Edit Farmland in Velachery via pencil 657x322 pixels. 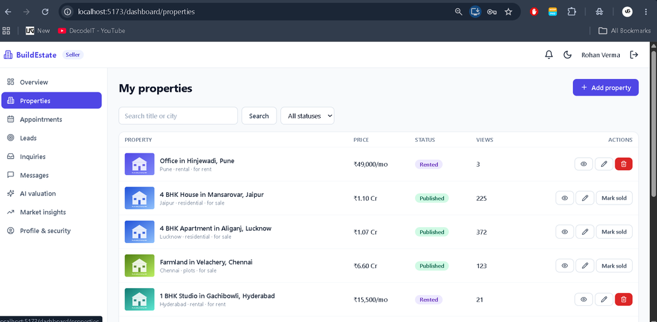pyautogui.click(x=585, y=266)
